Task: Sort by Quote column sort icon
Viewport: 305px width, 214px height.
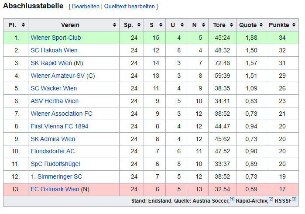Action: coord(260,25)
